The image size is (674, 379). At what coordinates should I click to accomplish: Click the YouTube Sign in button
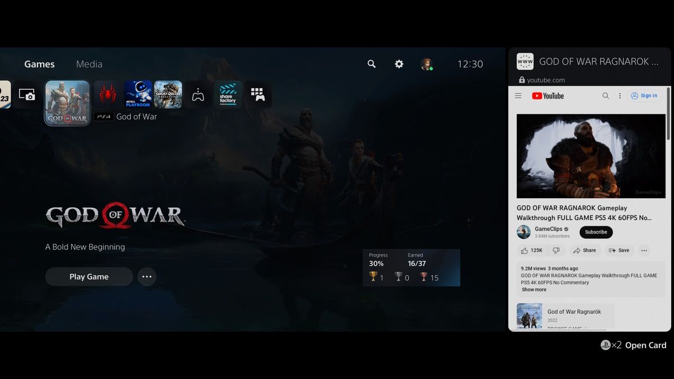click(644, 96)
